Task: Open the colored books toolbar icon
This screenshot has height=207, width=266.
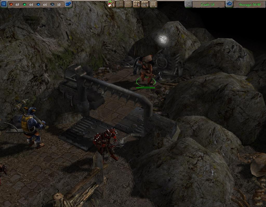Action: (x=111, y=4)
